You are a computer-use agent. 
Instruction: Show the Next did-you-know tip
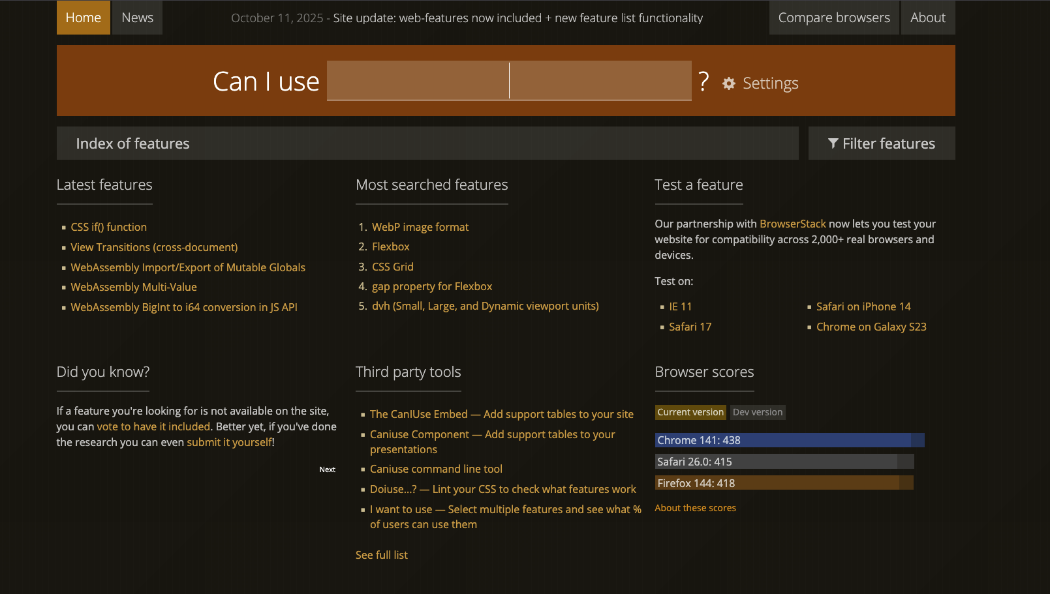(x=327, y=469)
